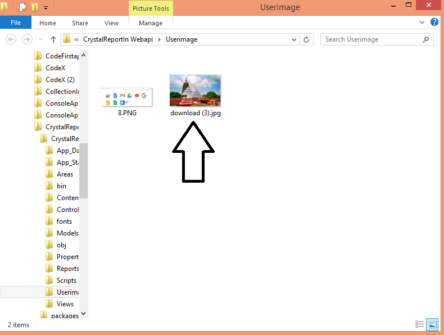This screenshot has width=444, height=335.
Task: Select the highlighted Userima folder in the tree
Action: point(40,292)
